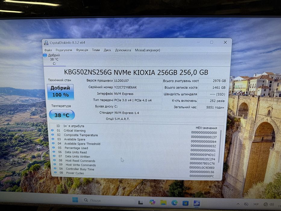Click the HEX-значення column header
Viewport: 281px width, 211px height.
206,128
